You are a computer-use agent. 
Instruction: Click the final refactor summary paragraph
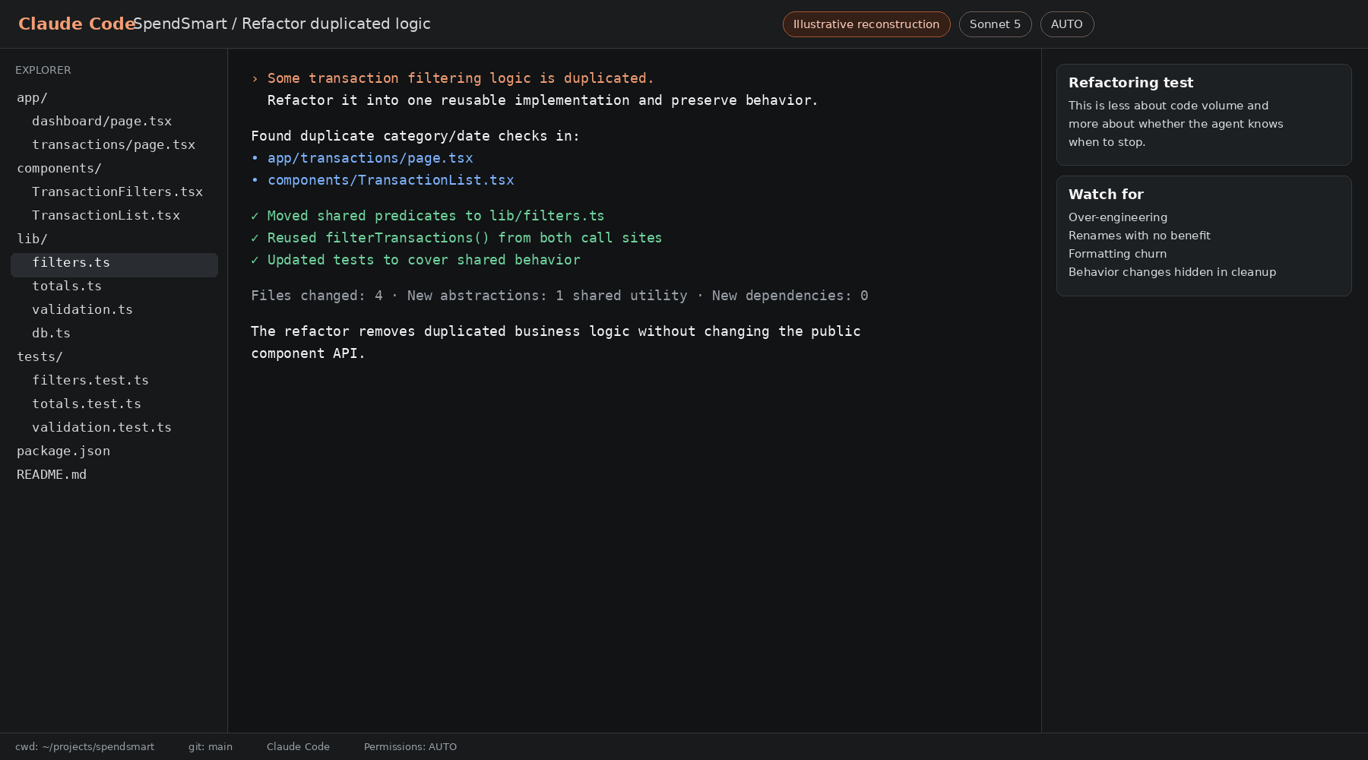coord(556,342)
